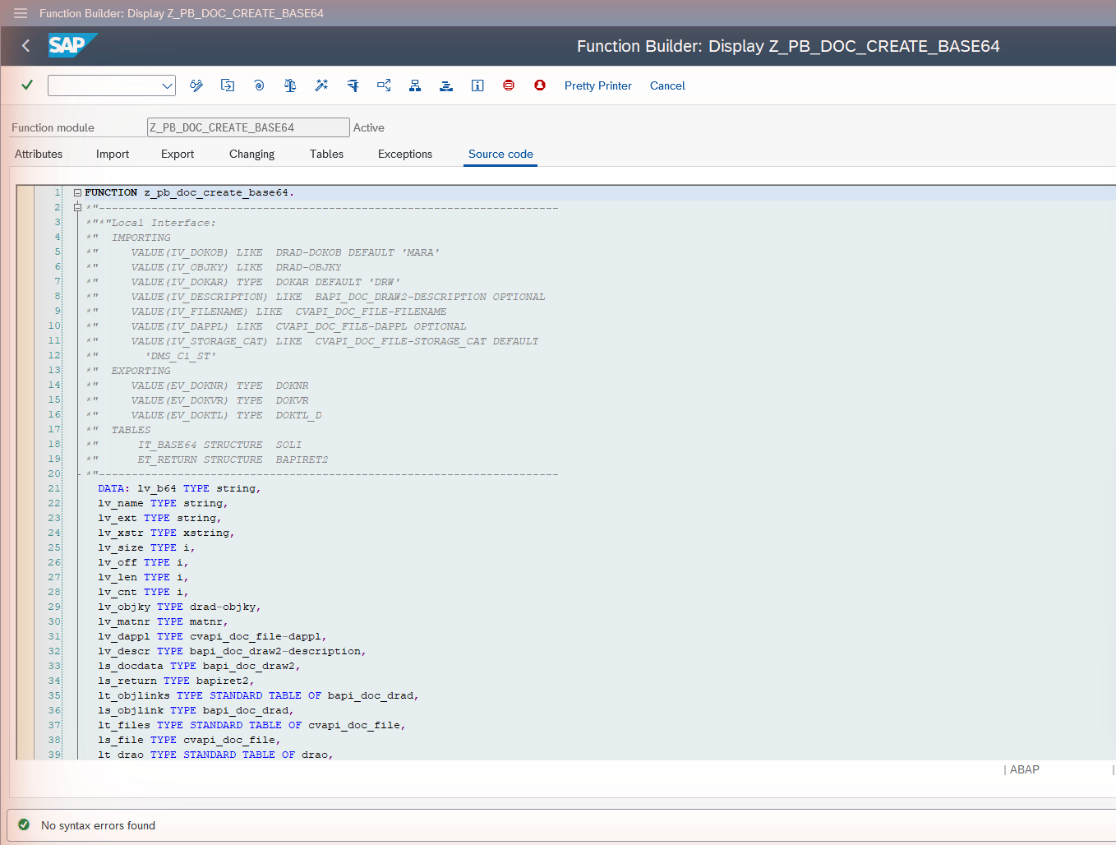Click the SAP logo
The image size is (1116, 845).
tap(73, 45)
